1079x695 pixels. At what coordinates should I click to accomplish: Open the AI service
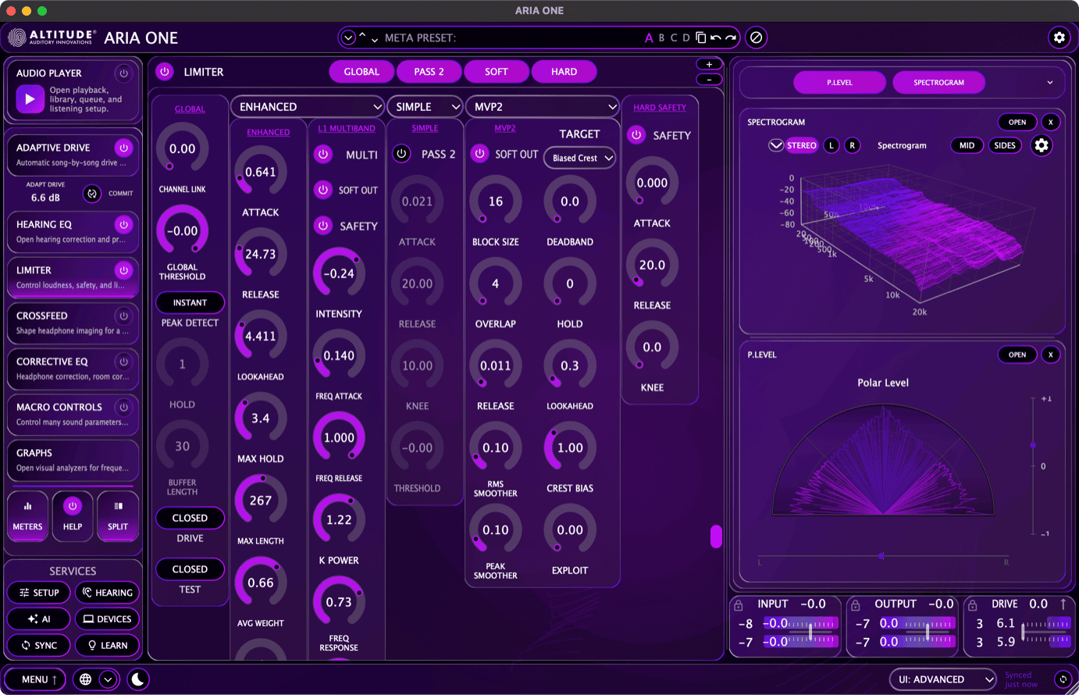coord(39,618)
